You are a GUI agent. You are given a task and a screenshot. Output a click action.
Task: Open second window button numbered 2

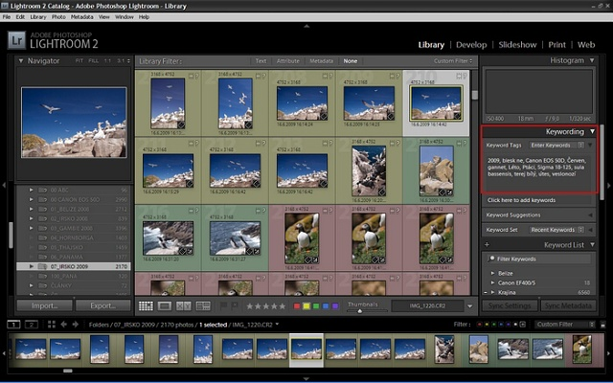(32, 325)
